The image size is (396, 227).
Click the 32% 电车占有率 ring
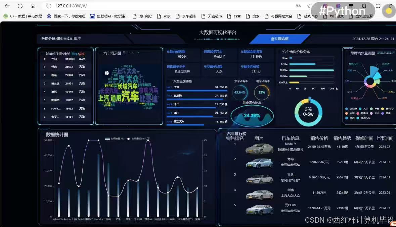pos(262,92)
